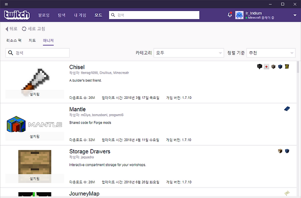This screenshot has height=198, width=301.
Task: Open the 카테고리 dropdown showing 모두
Action: point(189,53)
